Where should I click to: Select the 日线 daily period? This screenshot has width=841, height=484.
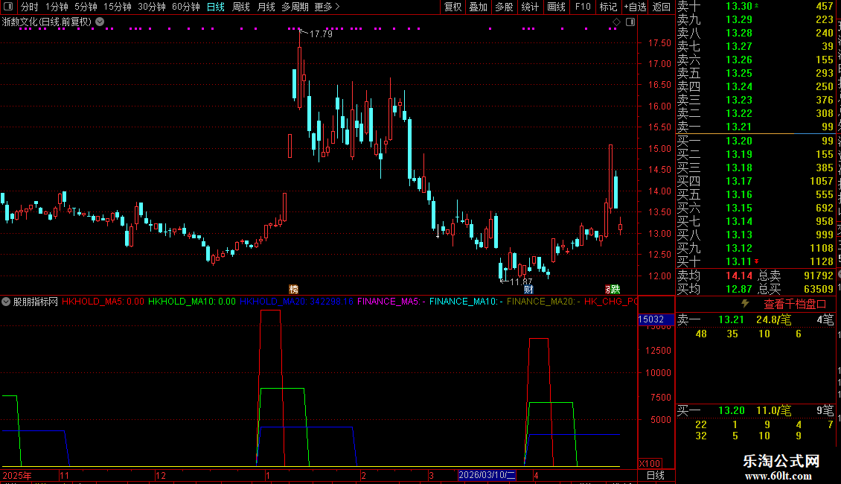coord(216,7)
